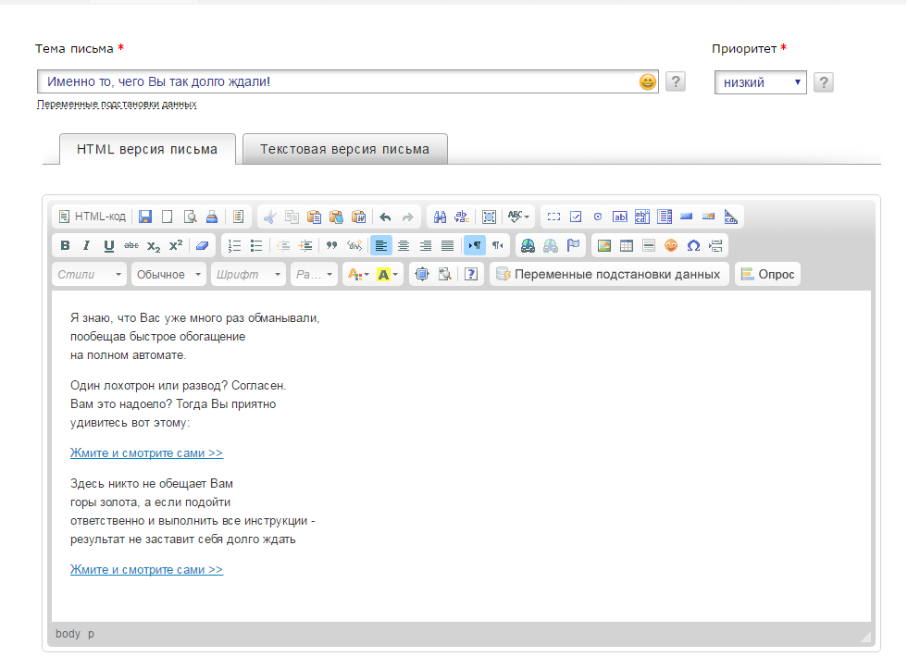
Task: Select Center alignment
Action: coord(404,246)
